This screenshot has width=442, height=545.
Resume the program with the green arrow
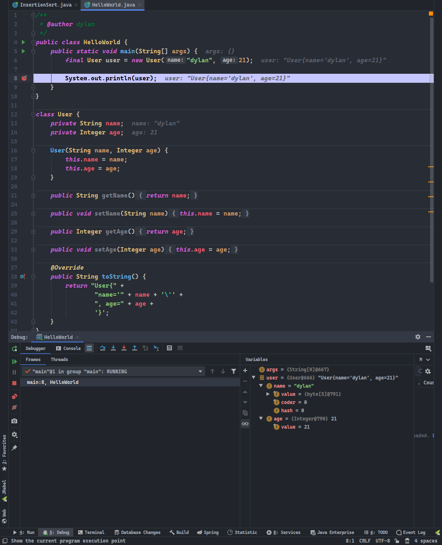14,361
